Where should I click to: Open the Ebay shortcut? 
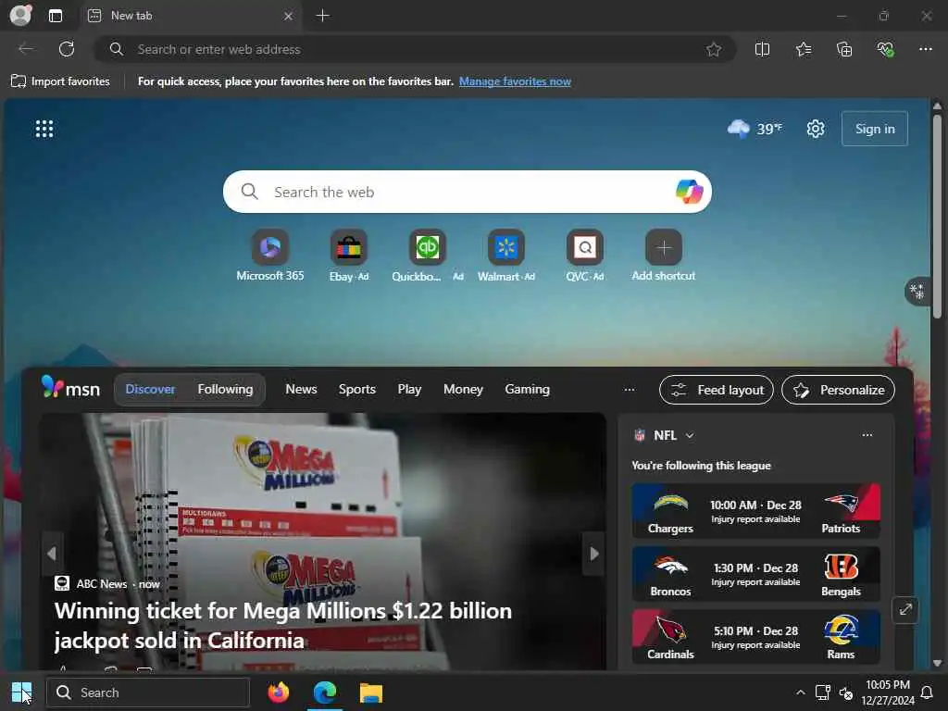(x=349, y=256)
